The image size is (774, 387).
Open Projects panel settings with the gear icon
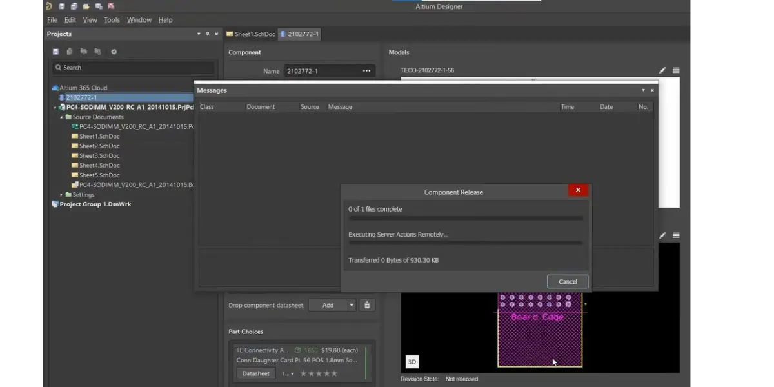click(114, 52)
